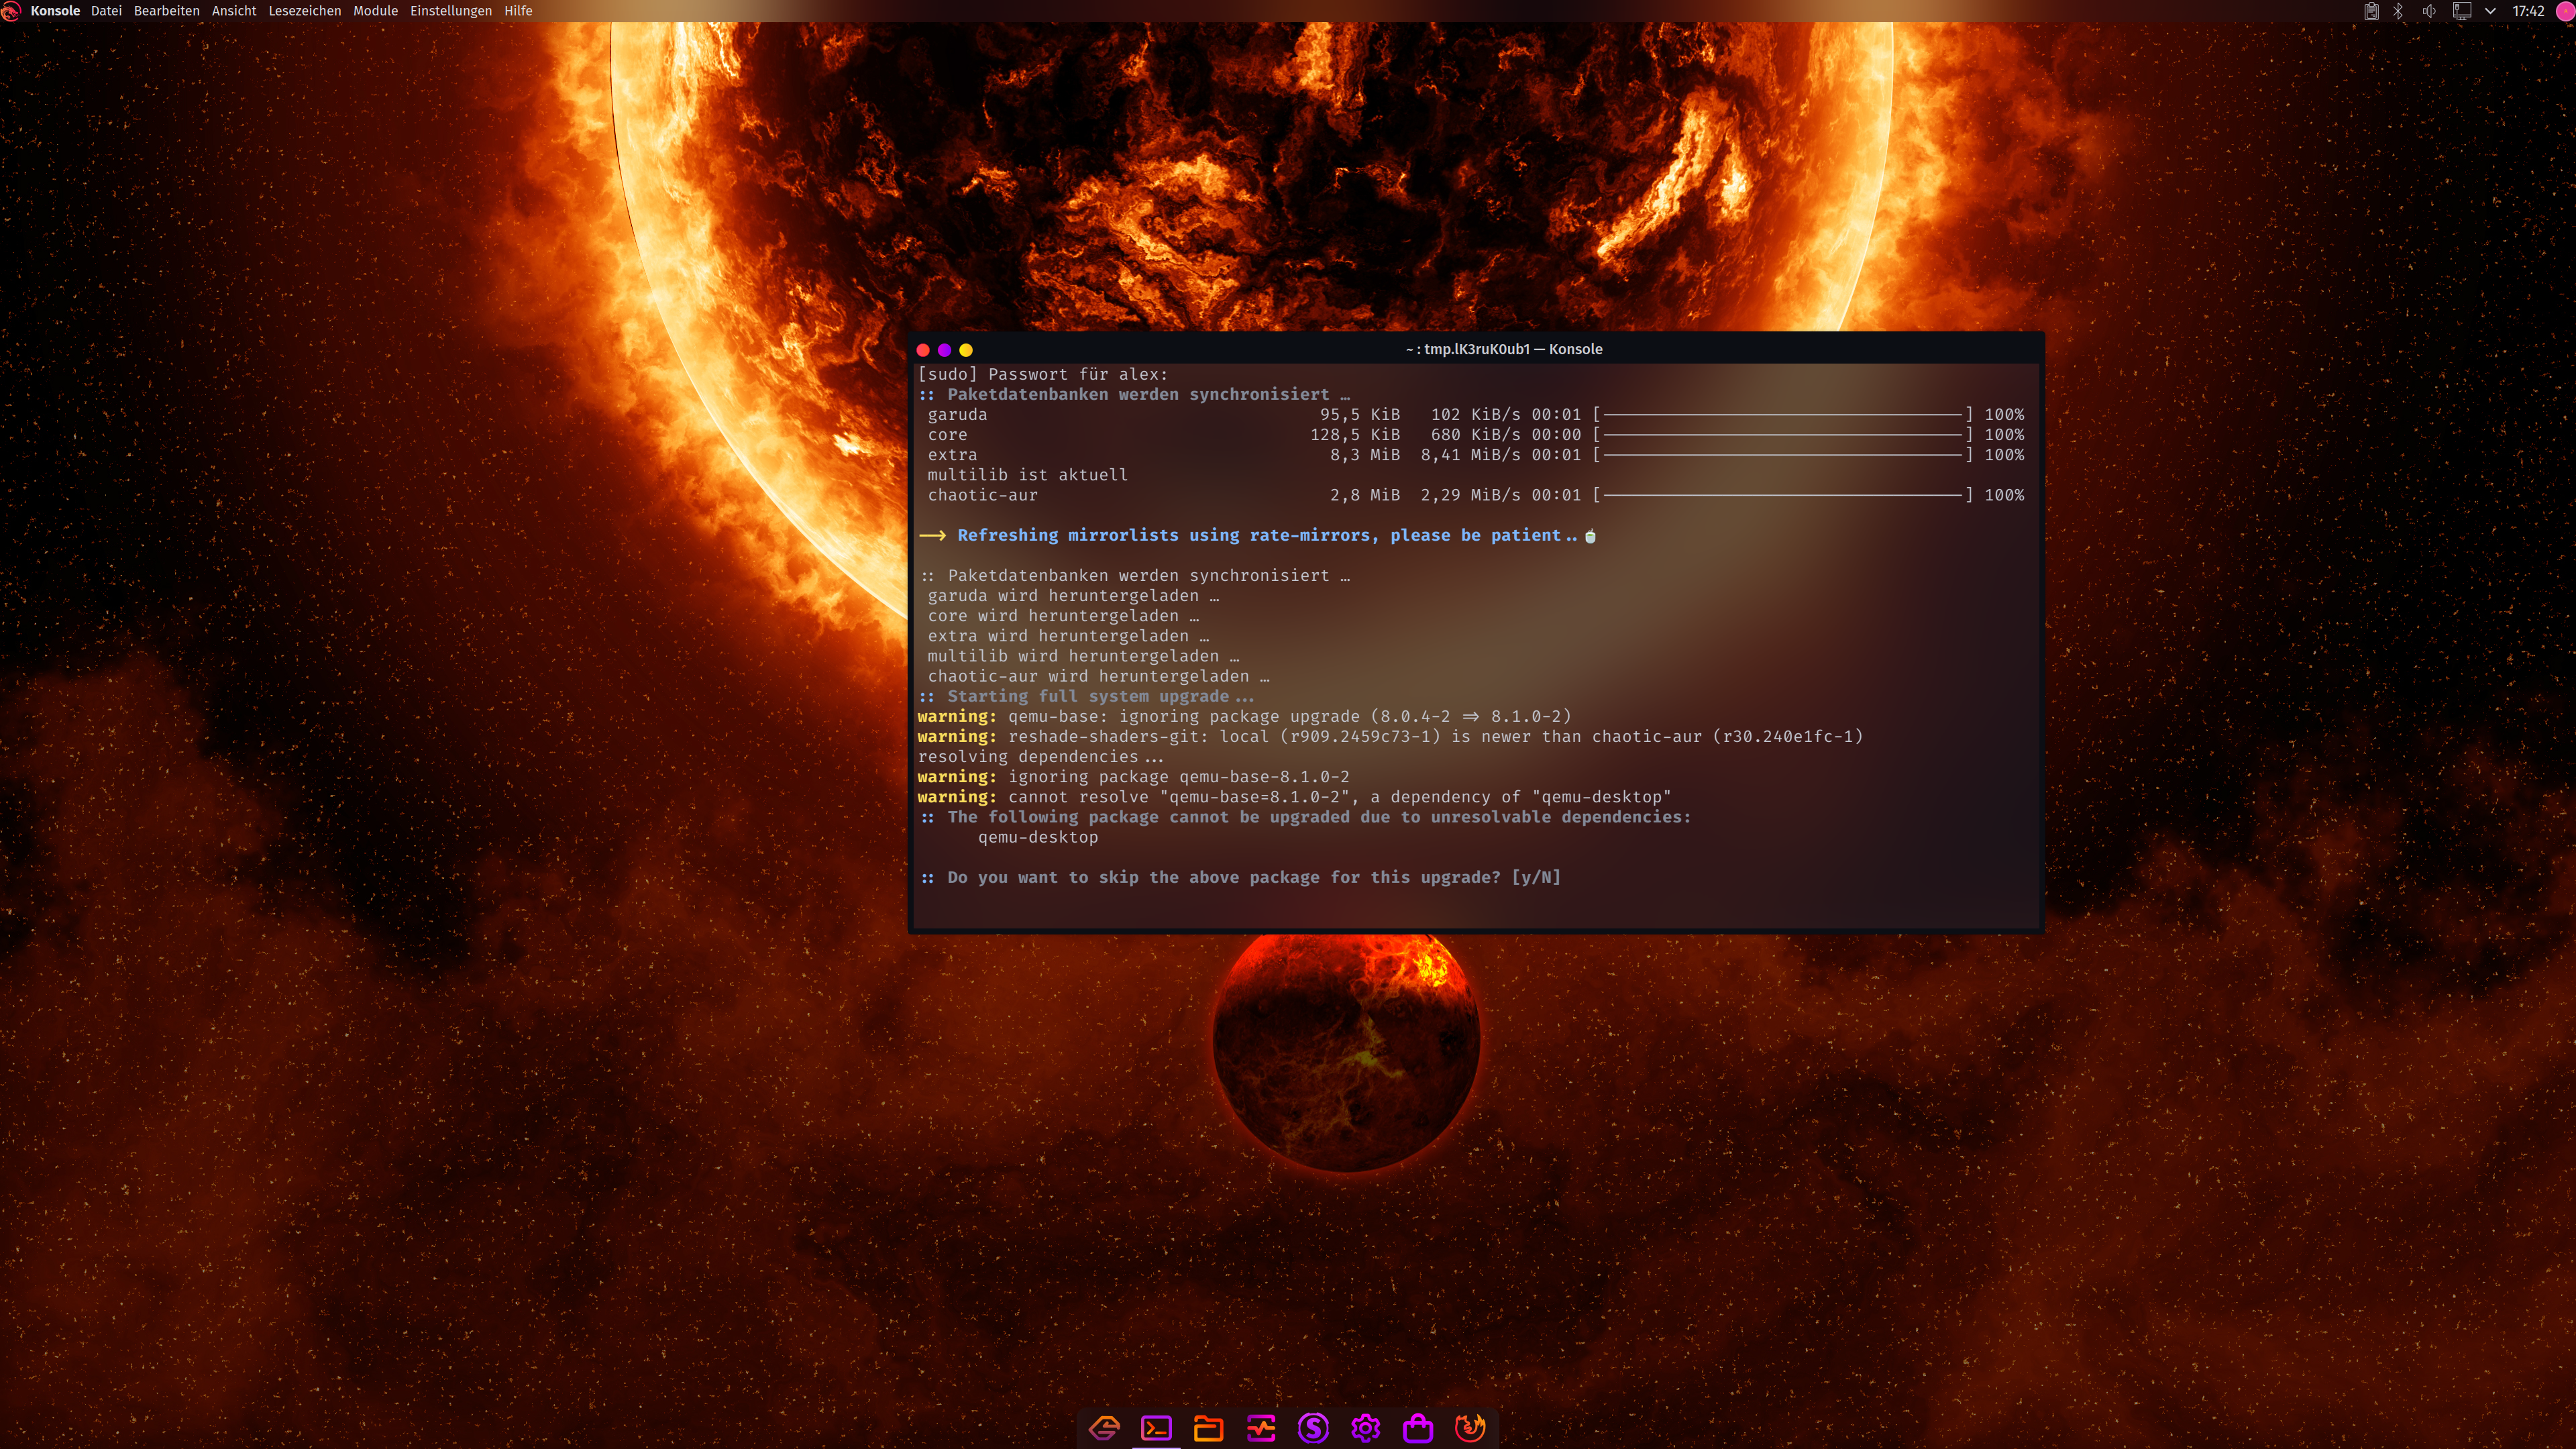Open clipboard tray icon
Screen dimensions: 2576x1449
point(2371,11)
